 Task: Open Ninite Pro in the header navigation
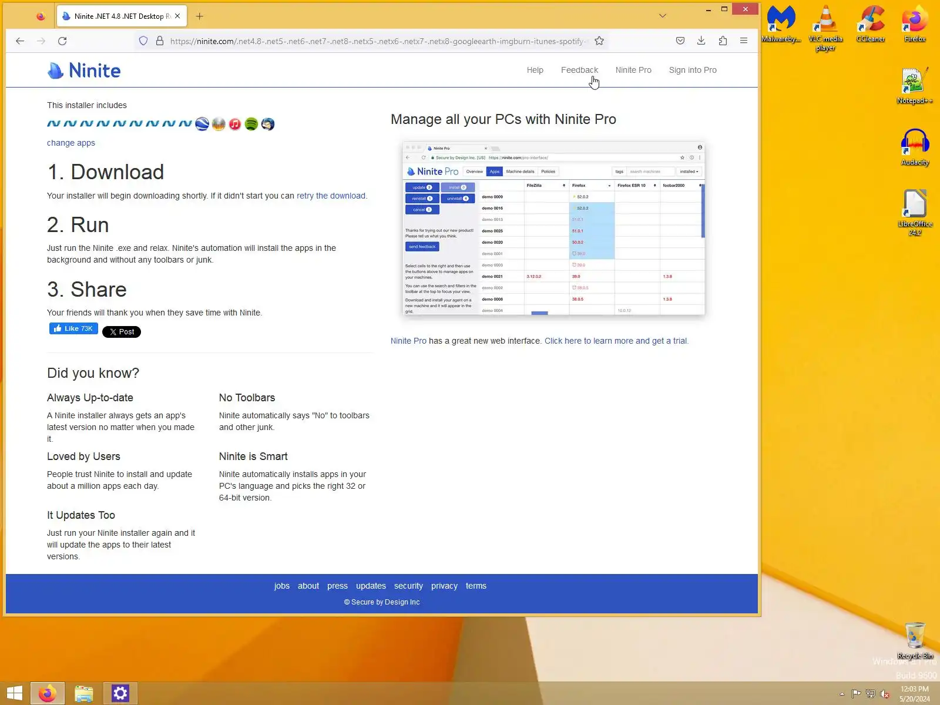[633, 70]
